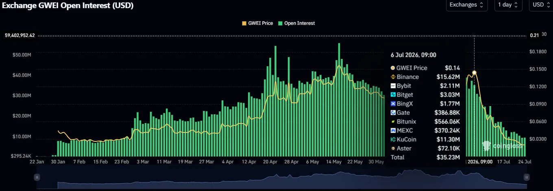Image resolution: width=553 pixels, height=191 pixels.
Task: Click the BingX icon in tooltip
Action: pyautogui.click(x=393, y=104)
